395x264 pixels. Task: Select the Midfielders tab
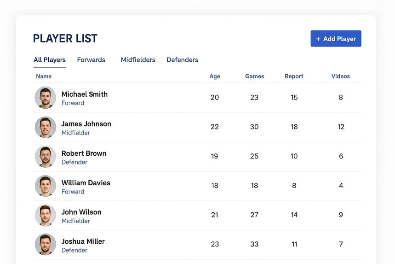pyautogui.click(x=138, y=60)
